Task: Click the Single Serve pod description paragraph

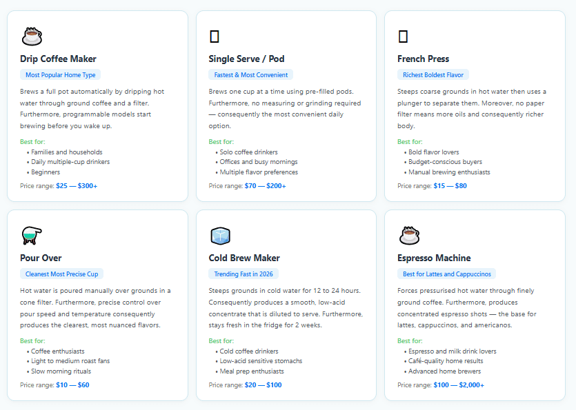Action: coord(285,109)
